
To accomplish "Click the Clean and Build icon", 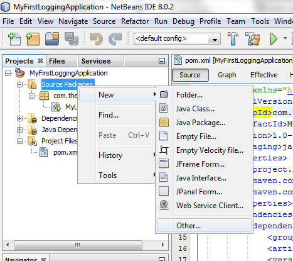I will pyautogui.click(x=253, y=38).
